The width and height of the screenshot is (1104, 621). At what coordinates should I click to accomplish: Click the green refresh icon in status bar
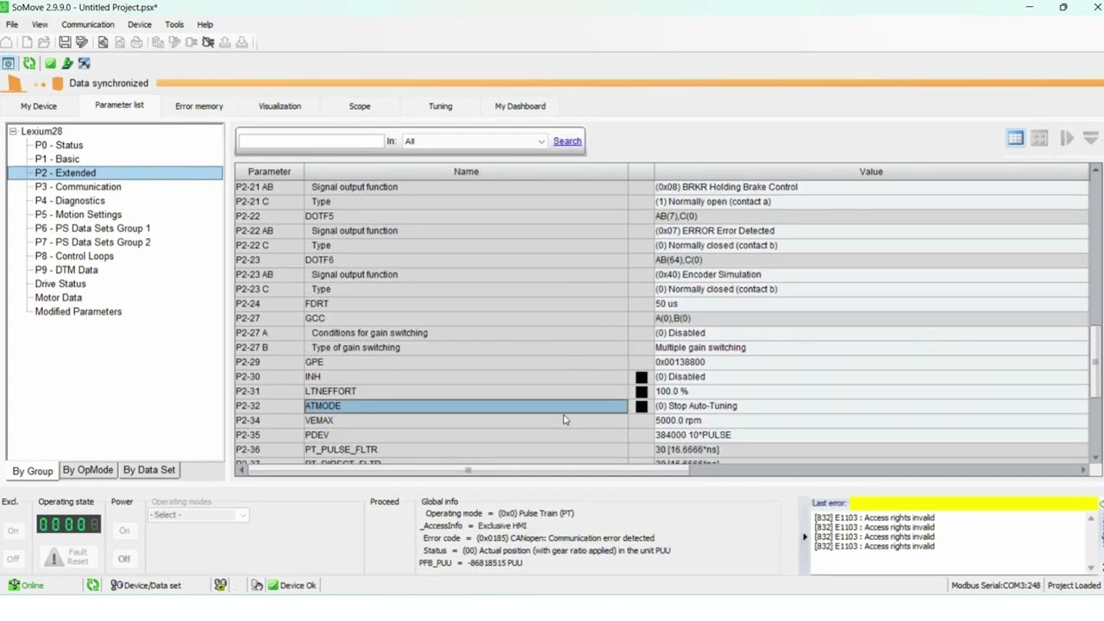pyautogui.click(x=92, y=585)
